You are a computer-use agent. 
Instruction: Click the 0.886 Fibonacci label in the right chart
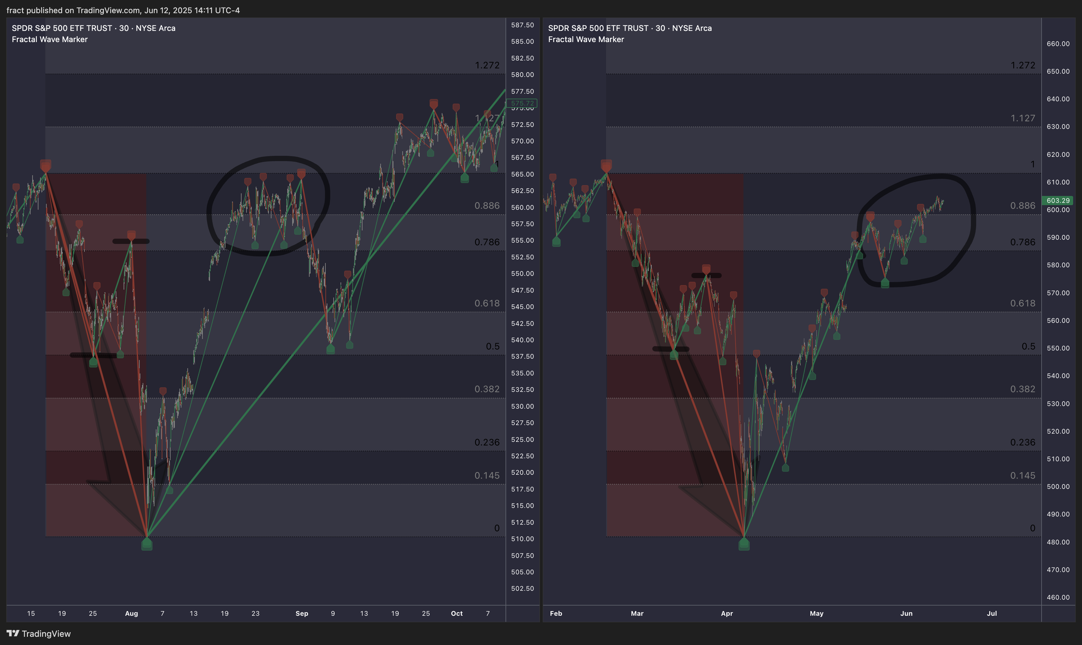[1023, 205]
